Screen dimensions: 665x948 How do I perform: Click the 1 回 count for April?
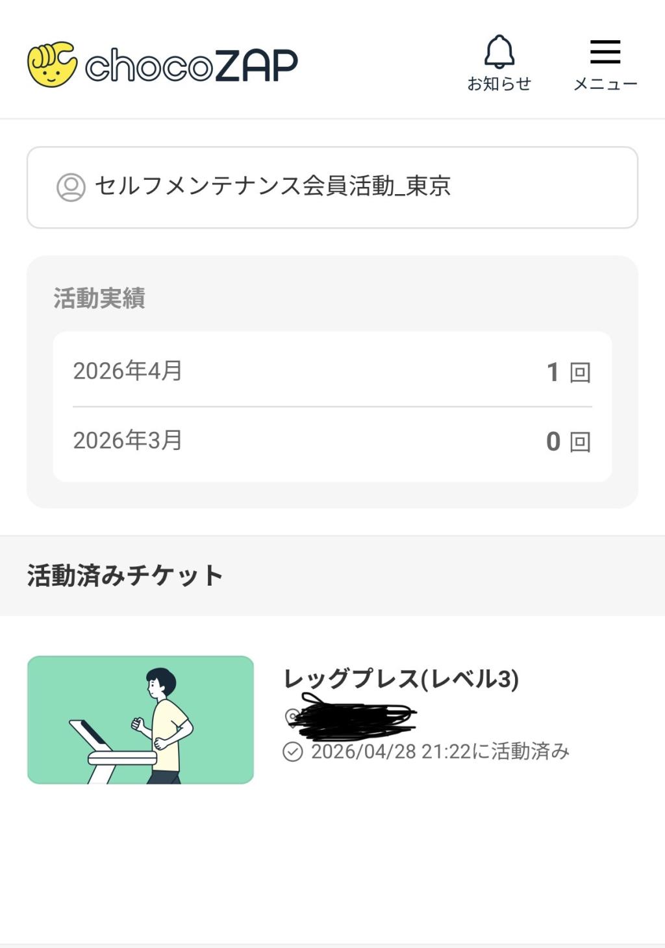coord(568,372)
